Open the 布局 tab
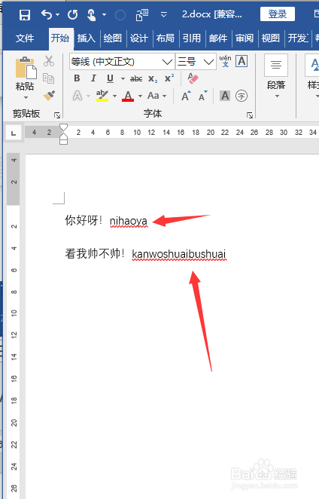Viewport: 319px width, 499px height. point(166,38)
